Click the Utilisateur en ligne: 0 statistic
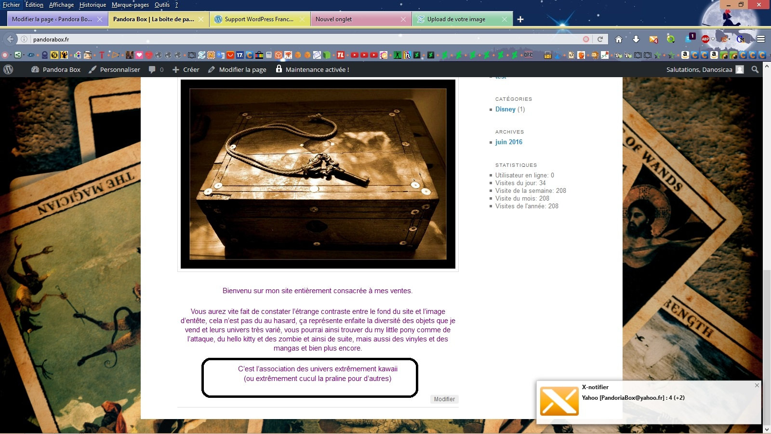This screenshot has width=771, height=434. (x=525, y=175)
